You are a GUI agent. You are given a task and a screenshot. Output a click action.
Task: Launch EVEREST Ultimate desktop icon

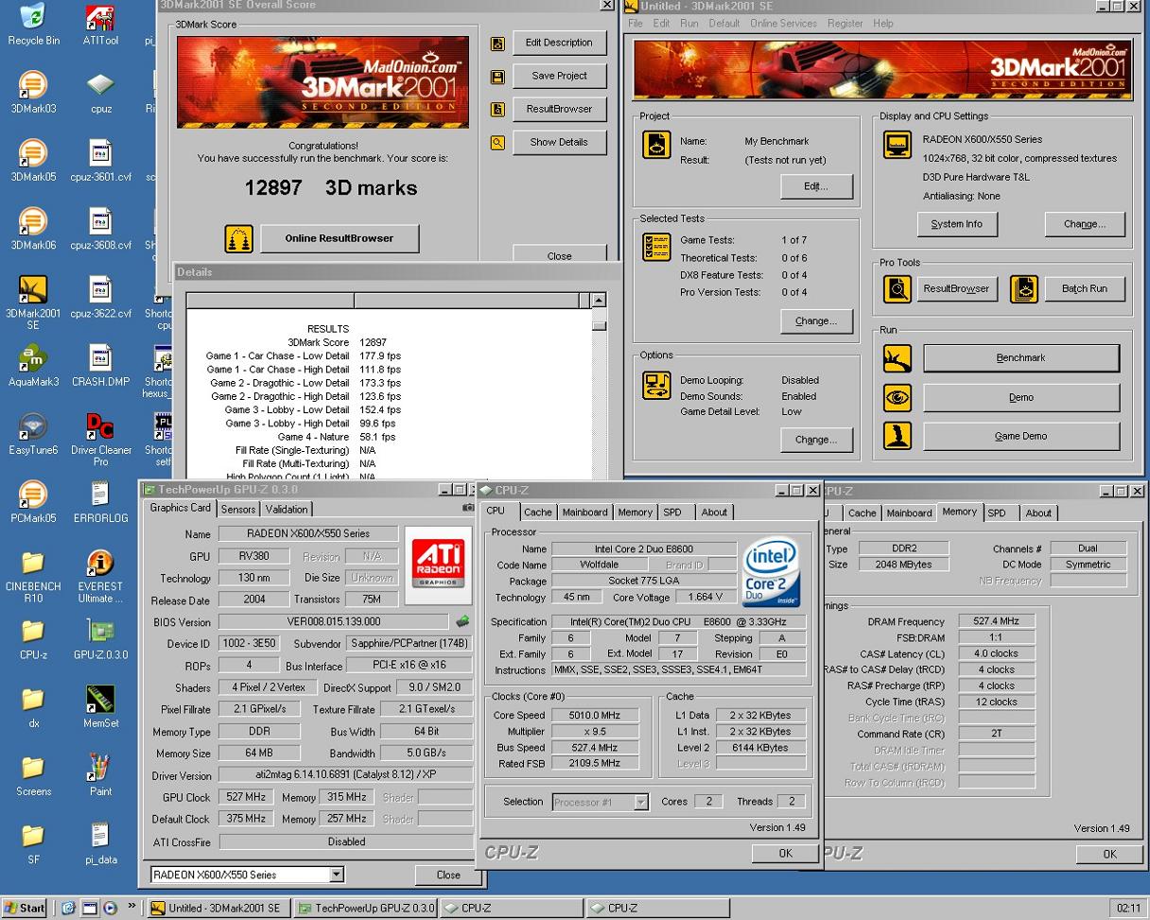tap(100, 575)
